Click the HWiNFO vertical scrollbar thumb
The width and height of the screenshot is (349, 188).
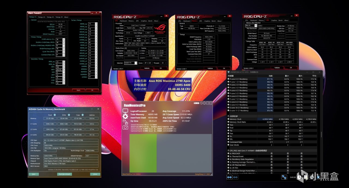[321, 134]
